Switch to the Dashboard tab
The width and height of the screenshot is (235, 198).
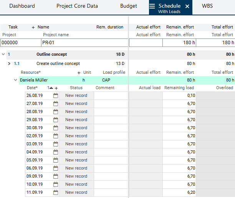[22, 6]
